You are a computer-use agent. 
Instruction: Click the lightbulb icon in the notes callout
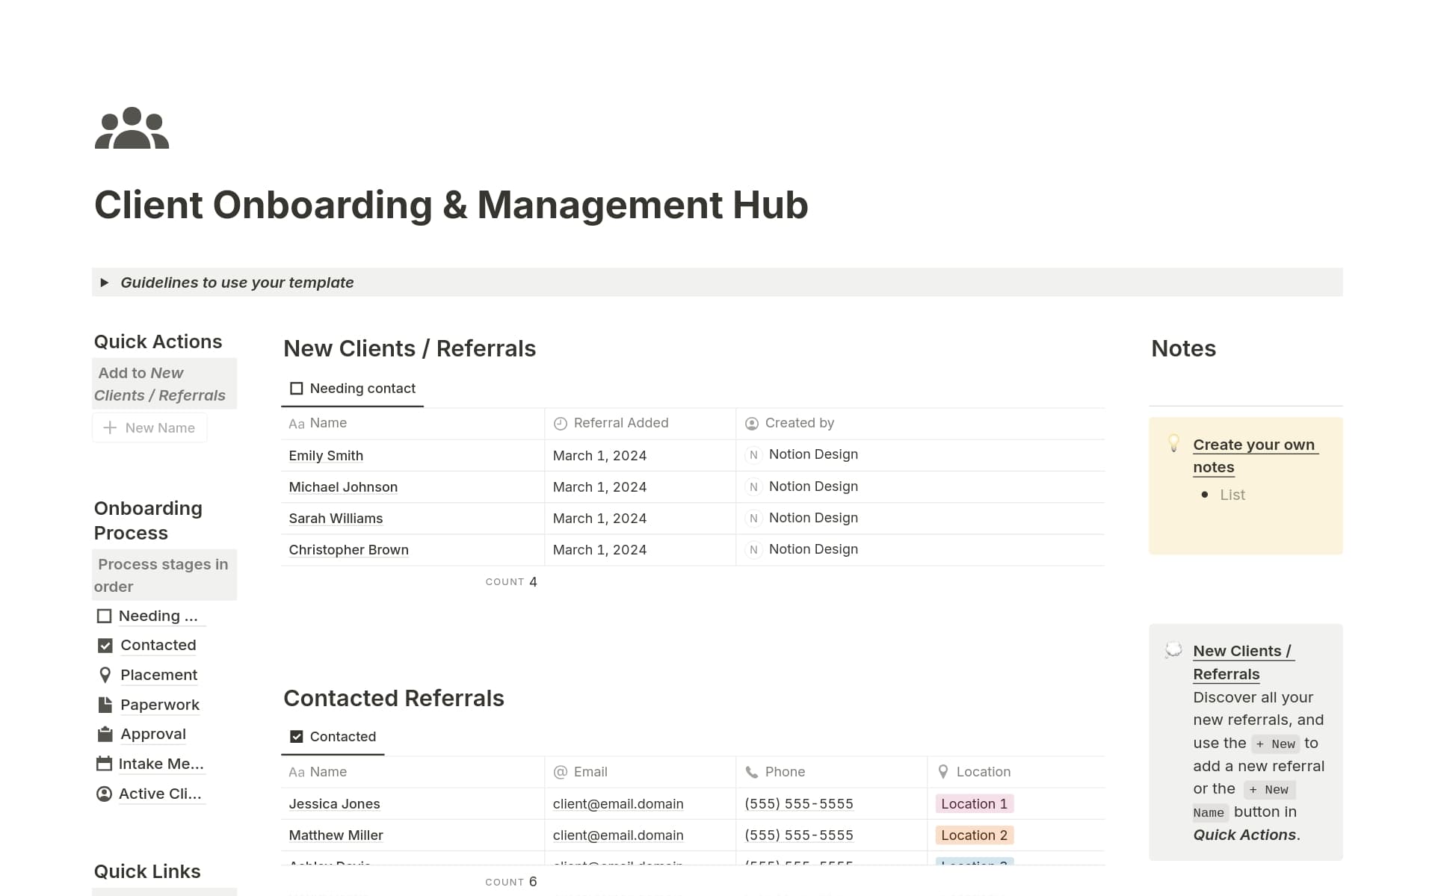click(x=1174, y=442)
